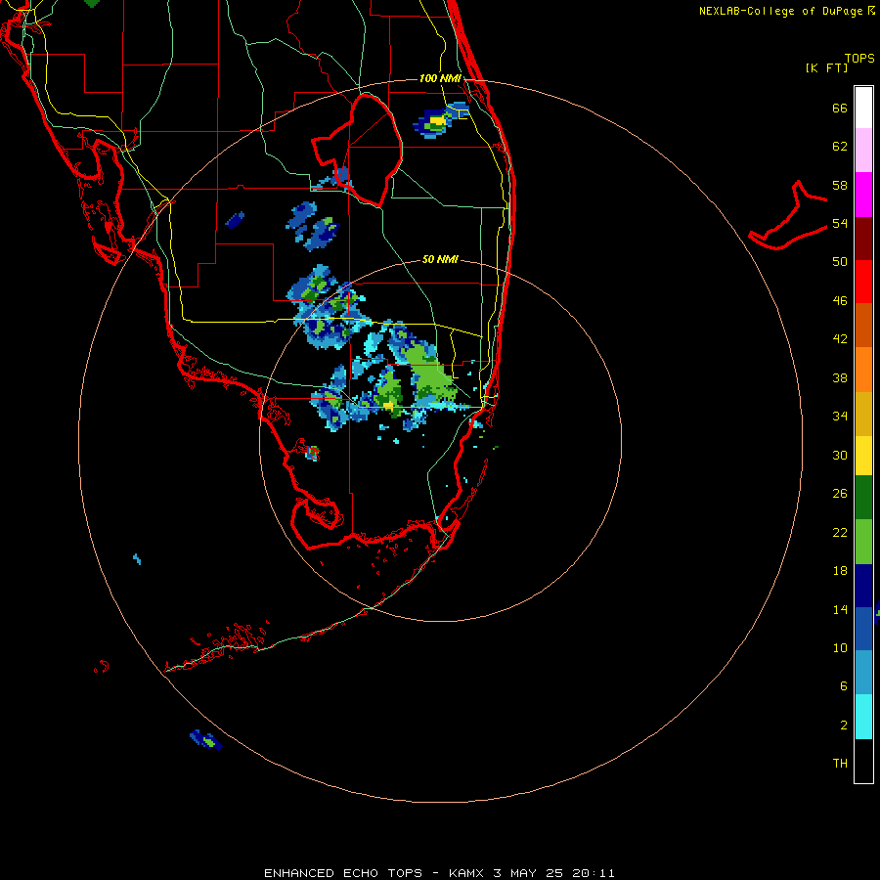Click the 50 NMI range ring label

[x=440, y=259]
